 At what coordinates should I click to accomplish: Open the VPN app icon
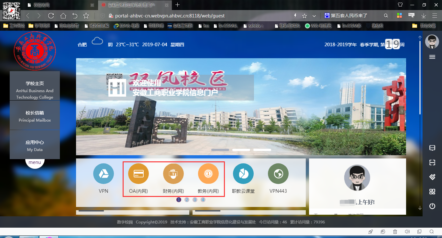pyautogui.click(x=104, y=174)
